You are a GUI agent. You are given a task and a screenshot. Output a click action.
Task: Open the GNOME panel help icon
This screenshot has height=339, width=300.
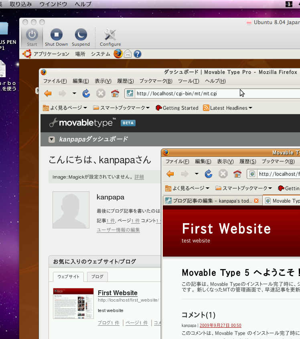point(138,54)
